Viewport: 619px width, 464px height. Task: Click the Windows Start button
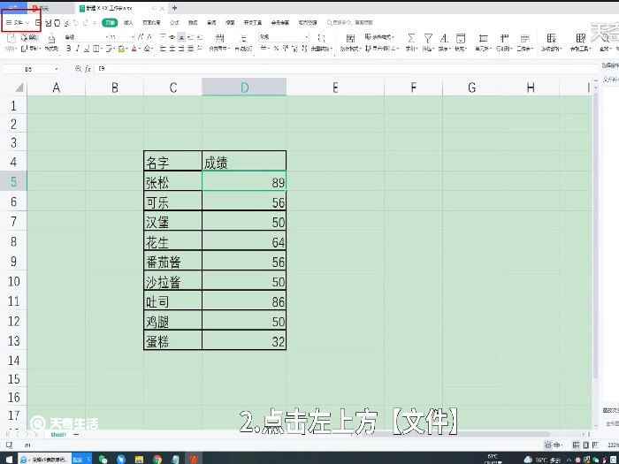(9, 459)
